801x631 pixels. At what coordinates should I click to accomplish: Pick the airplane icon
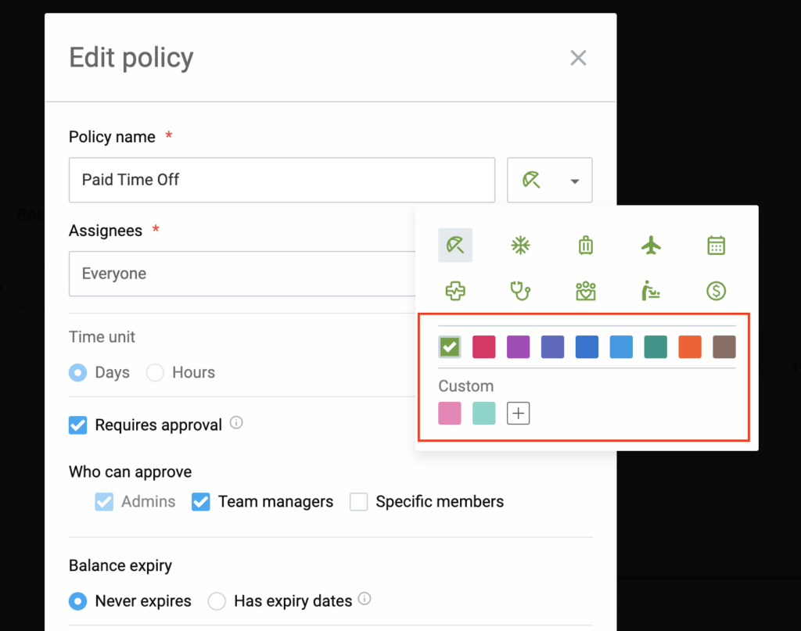pyautogui.click(x=651, y=246)
